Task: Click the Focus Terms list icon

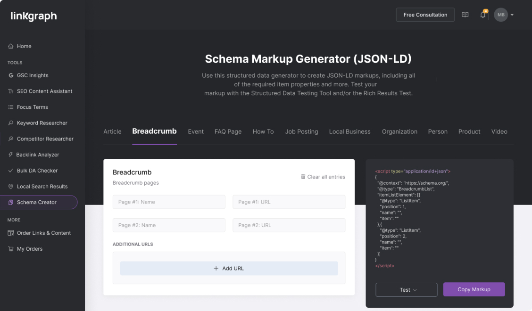Action: [10, 107]
